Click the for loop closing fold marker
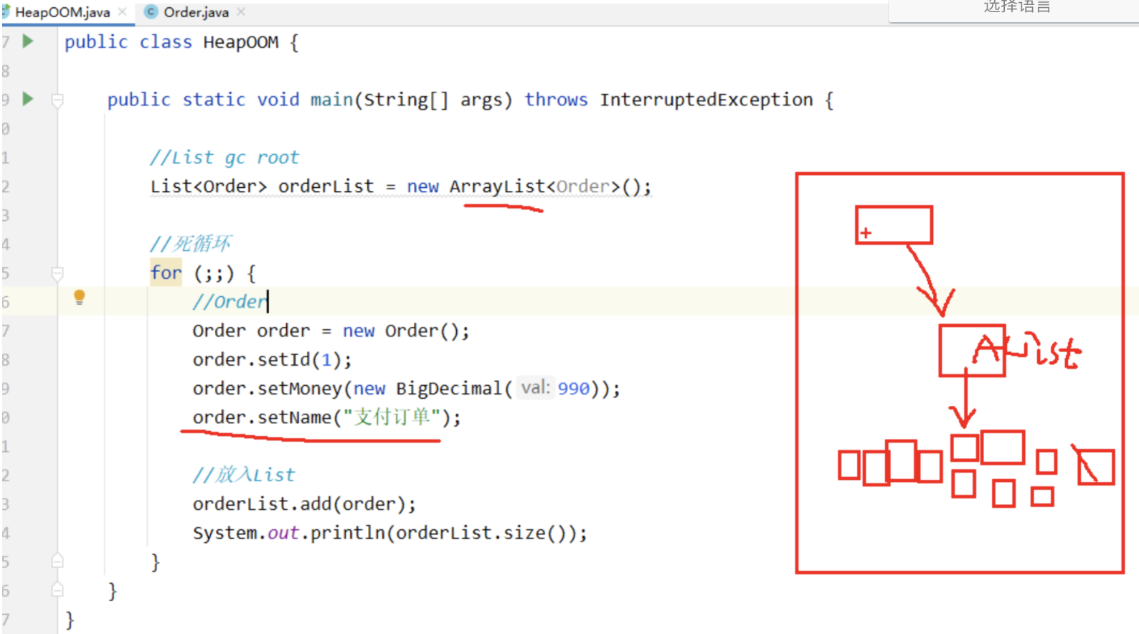Image resolution: width=1139 pixels, height=634 pixels. click(58, 561)
